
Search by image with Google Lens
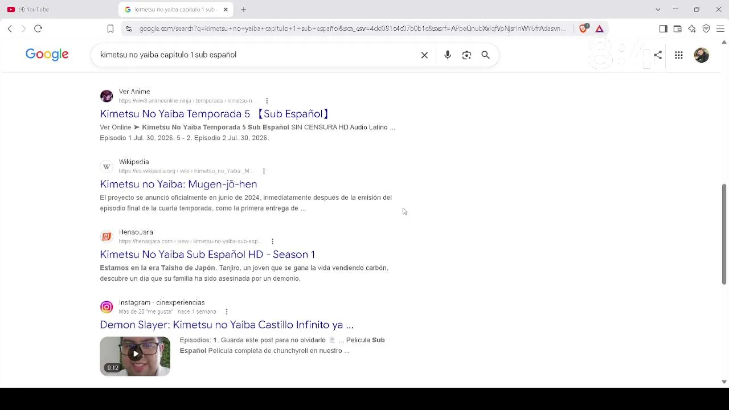click(466, 55)
